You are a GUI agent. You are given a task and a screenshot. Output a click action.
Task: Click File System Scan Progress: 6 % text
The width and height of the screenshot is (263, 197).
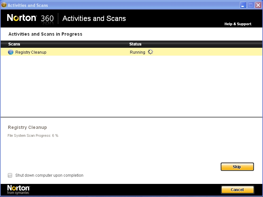33,135
